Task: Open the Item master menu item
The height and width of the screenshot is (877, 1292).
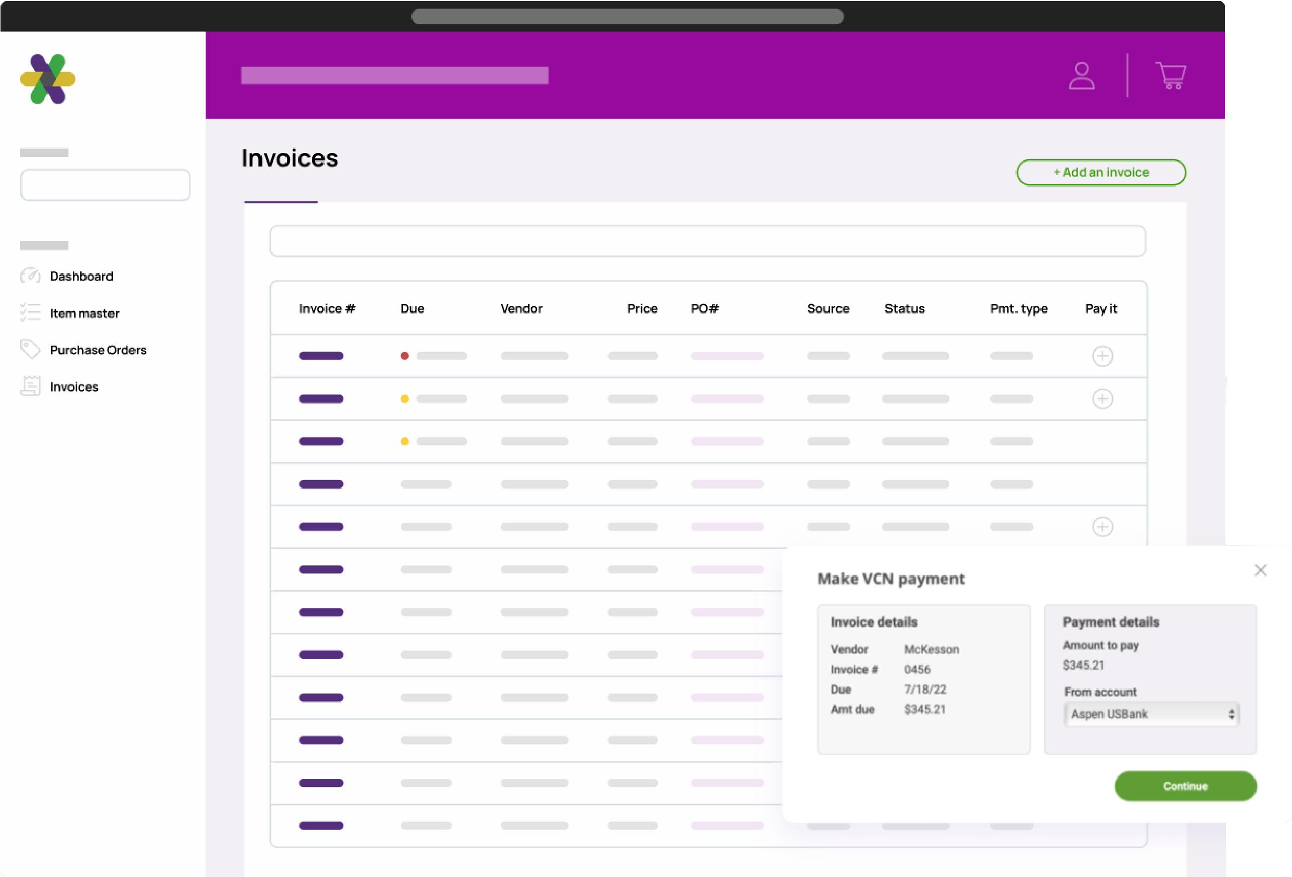Action: coord(85,313)
